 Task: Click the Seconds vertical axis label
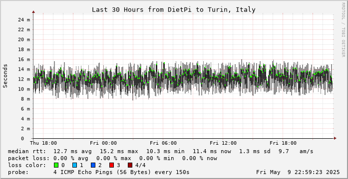coord(5,76)
